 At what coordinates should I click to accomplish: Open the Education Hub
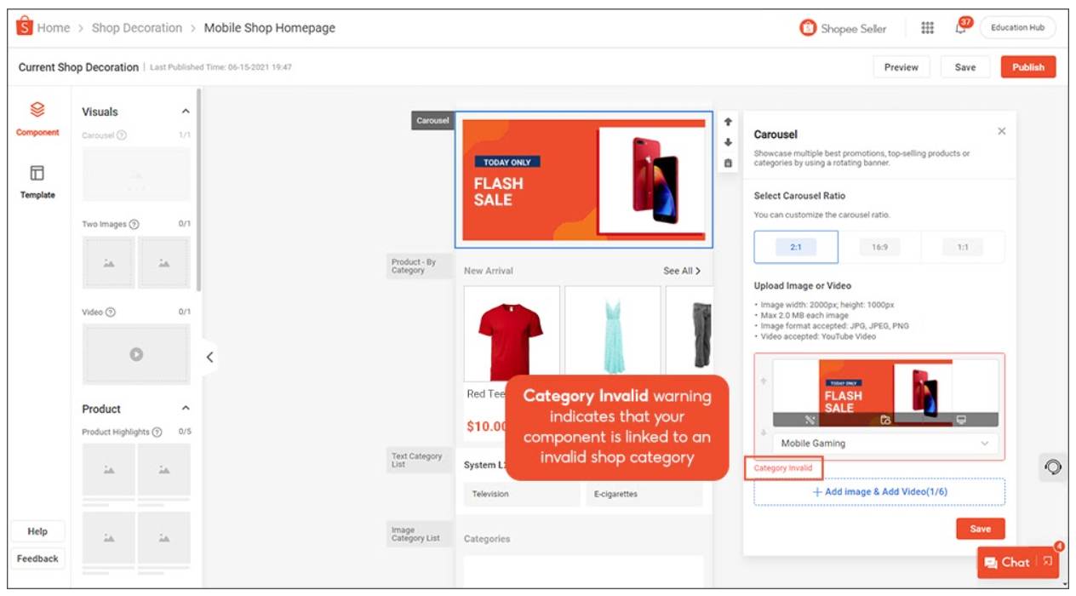coord(1018,27)
